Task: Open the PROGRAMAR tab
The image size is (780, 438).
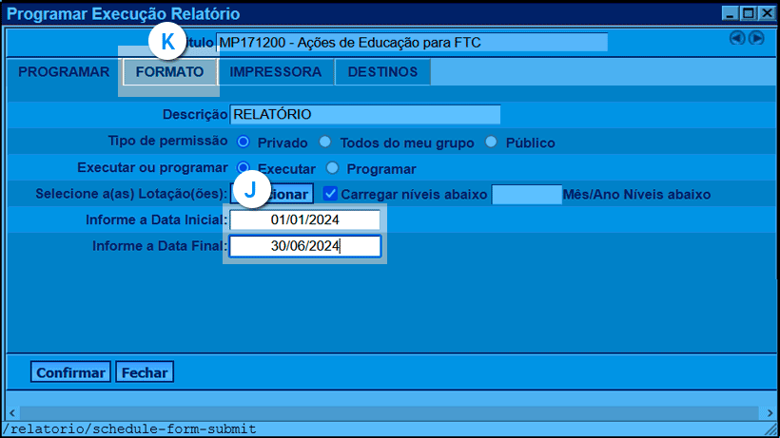Action: [x=64, y=72]
